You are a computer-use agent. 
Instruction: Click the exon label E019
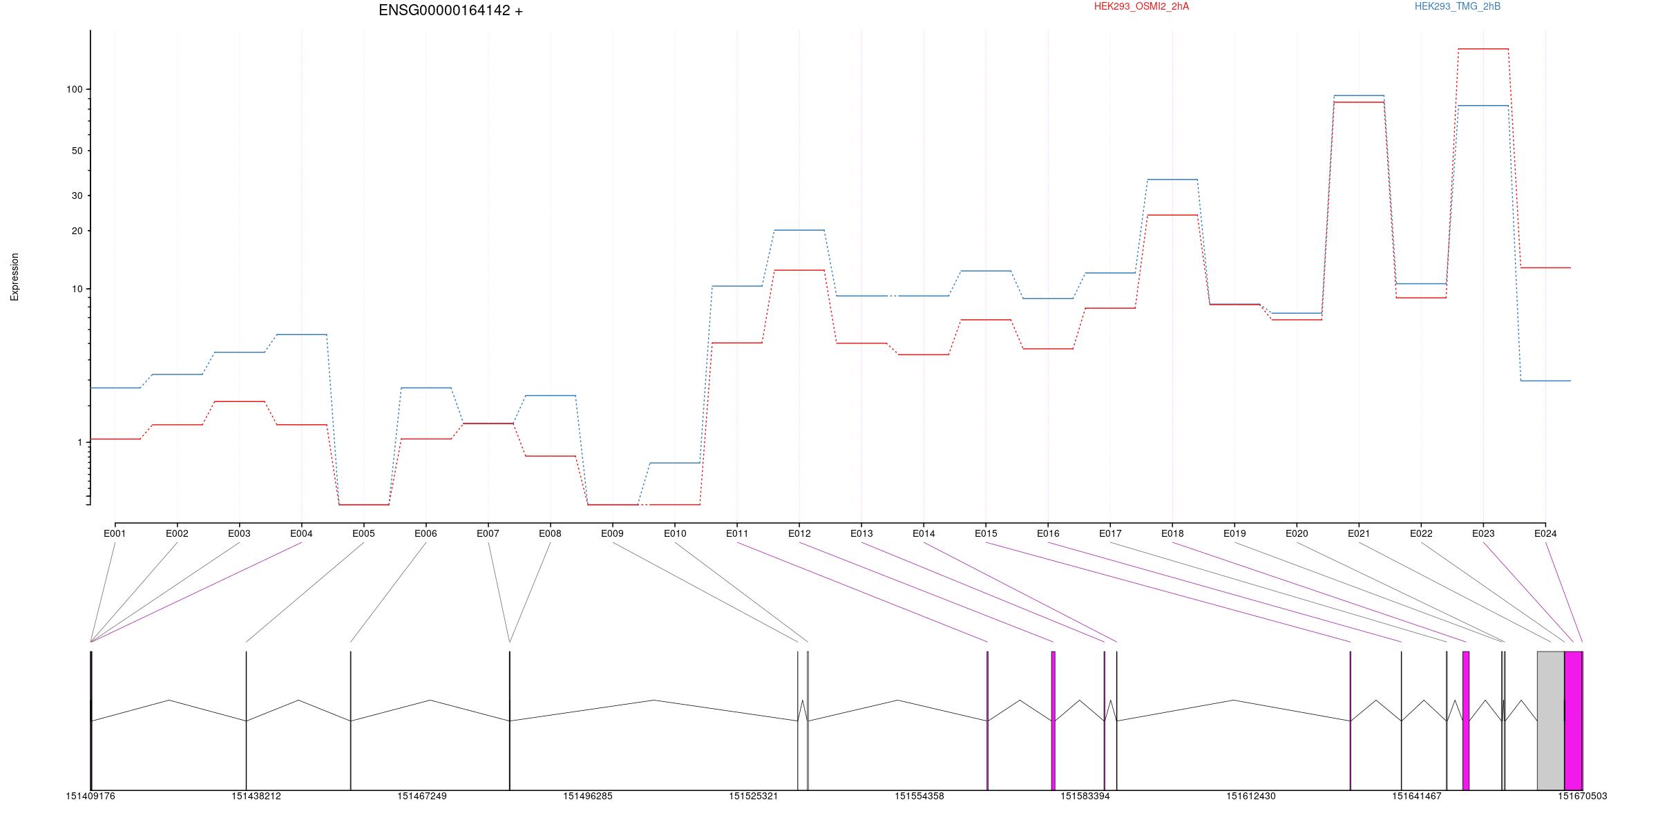click(1235, 533)
